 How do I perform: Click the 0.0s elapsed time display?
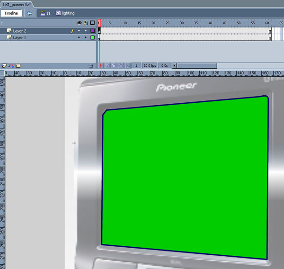[x=164, y=66]
